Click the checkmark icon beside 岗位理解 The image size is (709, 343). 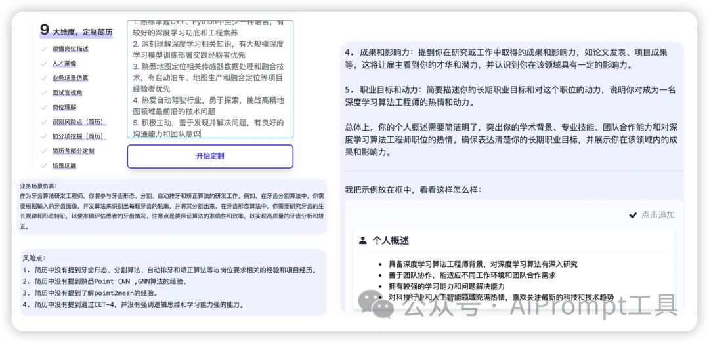(44, 107)
